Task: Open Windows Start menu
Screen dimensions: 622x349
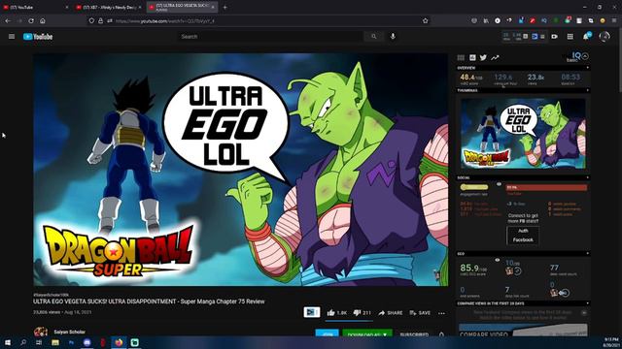Action: click(x=8, y=342)
